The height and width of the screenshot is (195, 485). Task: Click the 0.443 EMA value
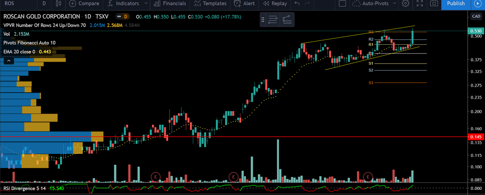click(x=45, y=52)
